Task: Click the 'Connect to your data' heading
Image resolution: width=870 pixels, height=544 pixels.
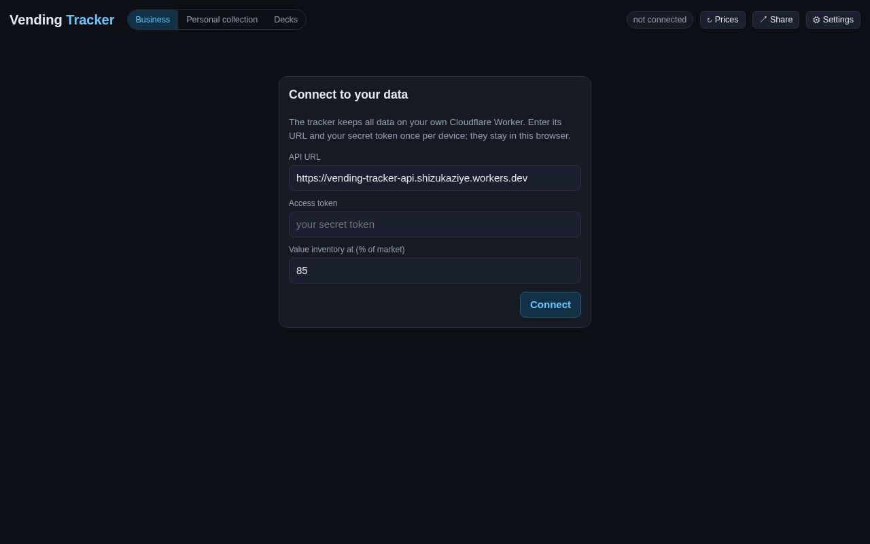Action: pos(349,95)
